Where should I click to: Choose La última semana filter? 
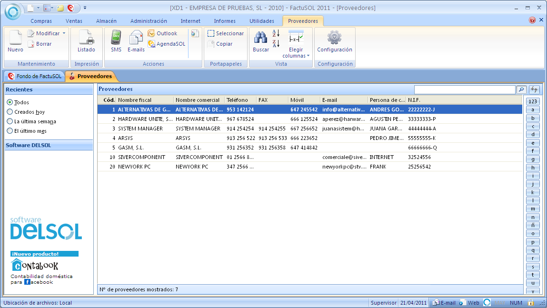tap(10, 121)
